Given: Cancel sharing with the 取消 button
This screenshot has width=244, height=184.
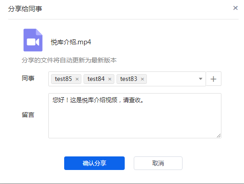Looking at the screenshot, I should pyautogui.click(x=158, y=163).
